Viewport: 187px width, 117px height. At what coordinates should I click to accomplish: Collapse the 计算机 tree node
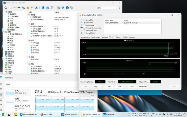click(x=4, y=12)
